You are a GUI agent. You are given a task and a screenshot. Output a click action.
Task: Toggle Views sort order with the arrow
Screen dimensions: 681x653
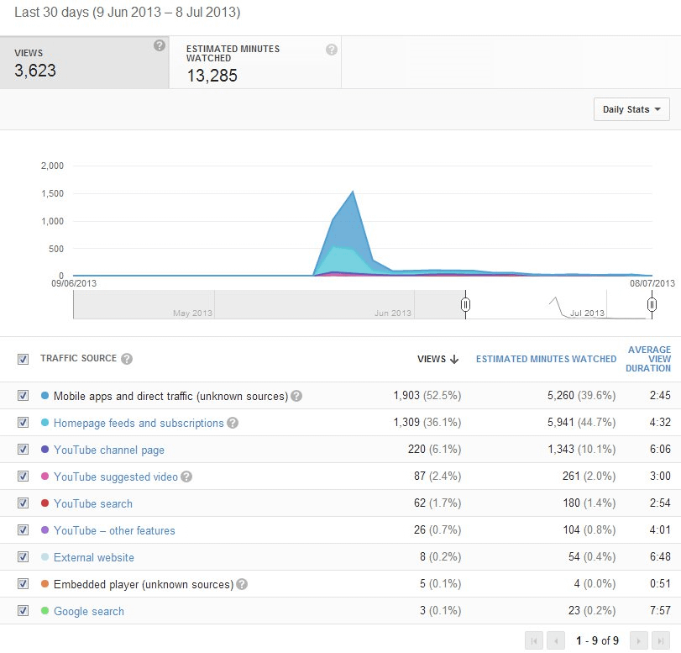pos(454,359)
